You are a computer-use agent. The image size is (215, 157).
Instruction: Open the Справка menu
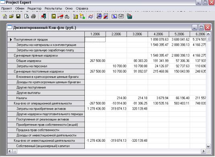[82, 8]
